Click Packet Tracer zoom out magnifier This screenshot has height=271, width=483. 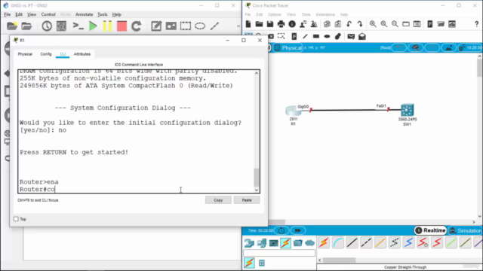(395, 24)
